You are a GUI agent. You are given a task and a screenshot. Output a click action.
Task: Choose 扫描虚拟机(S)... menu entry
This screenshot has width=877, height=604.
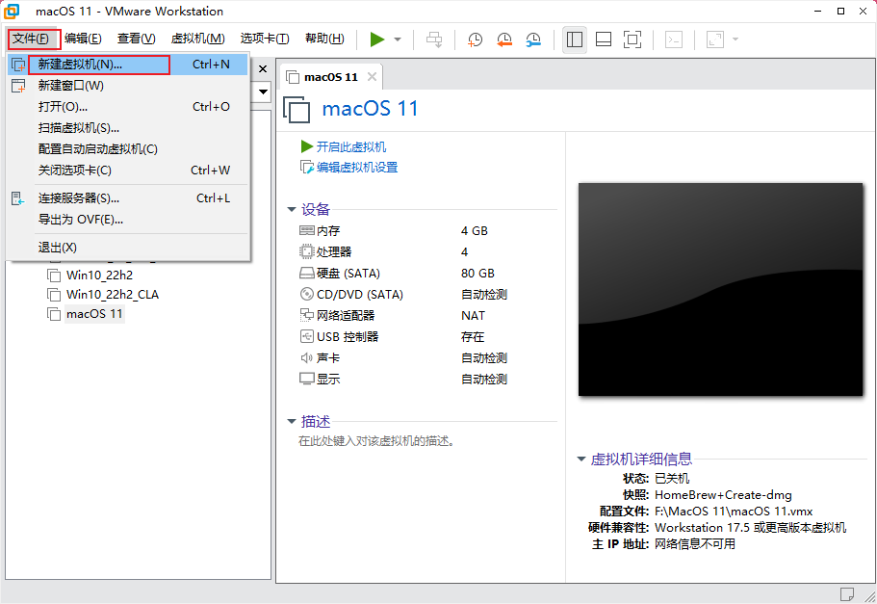tap(129, 128)
